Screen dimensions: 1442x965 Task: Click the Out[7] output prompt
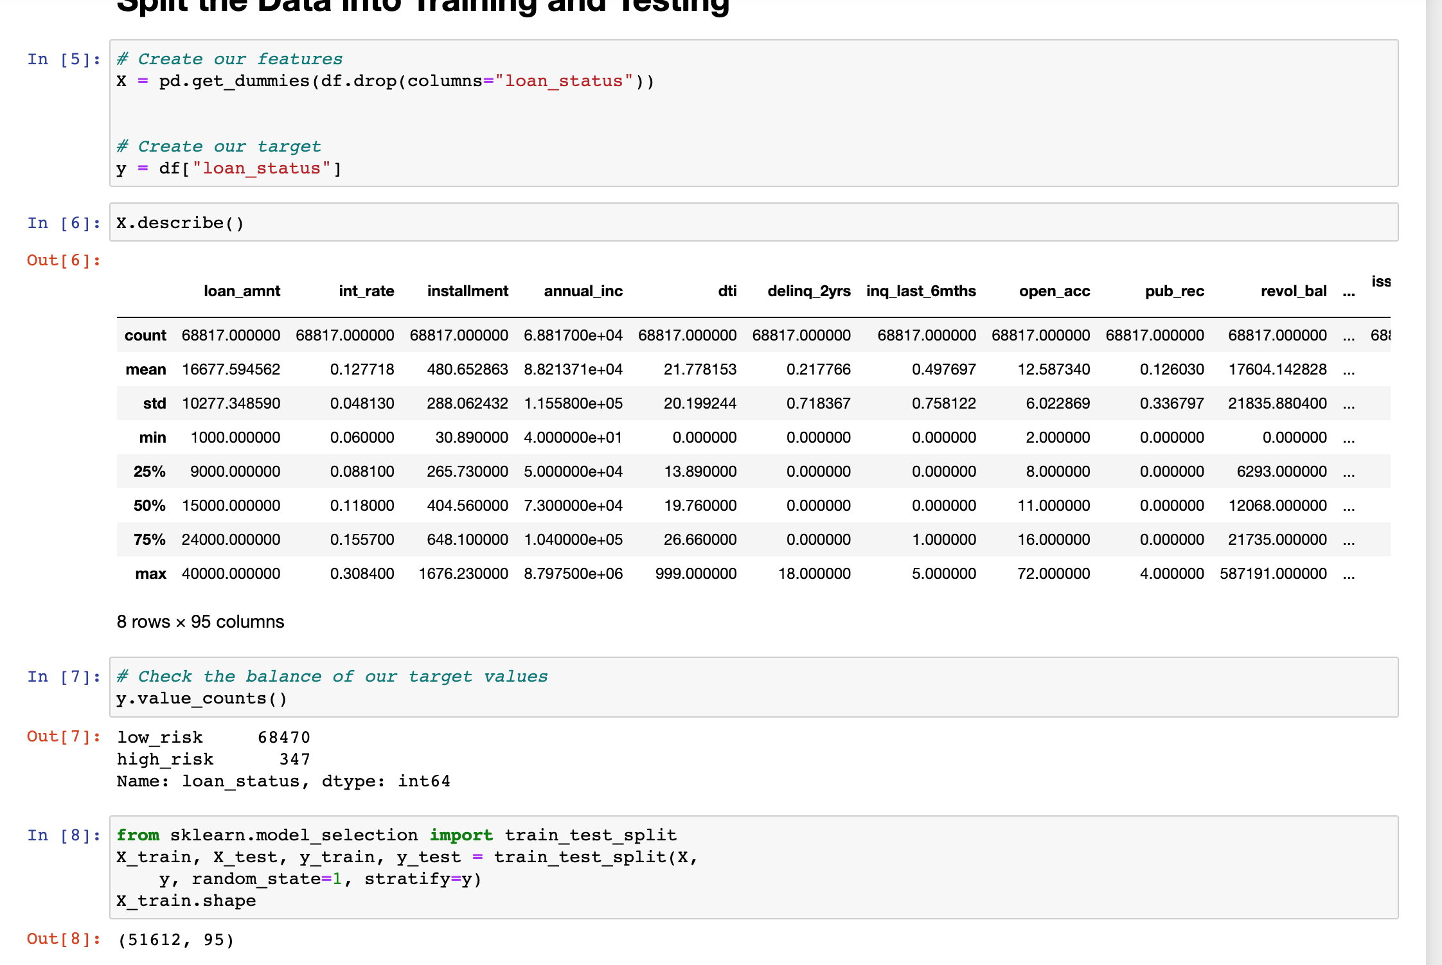(x=64, y=736)
